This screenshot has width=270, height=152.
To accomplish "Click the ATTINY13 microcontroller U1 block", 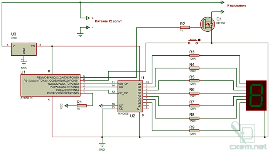I will 51,85.
